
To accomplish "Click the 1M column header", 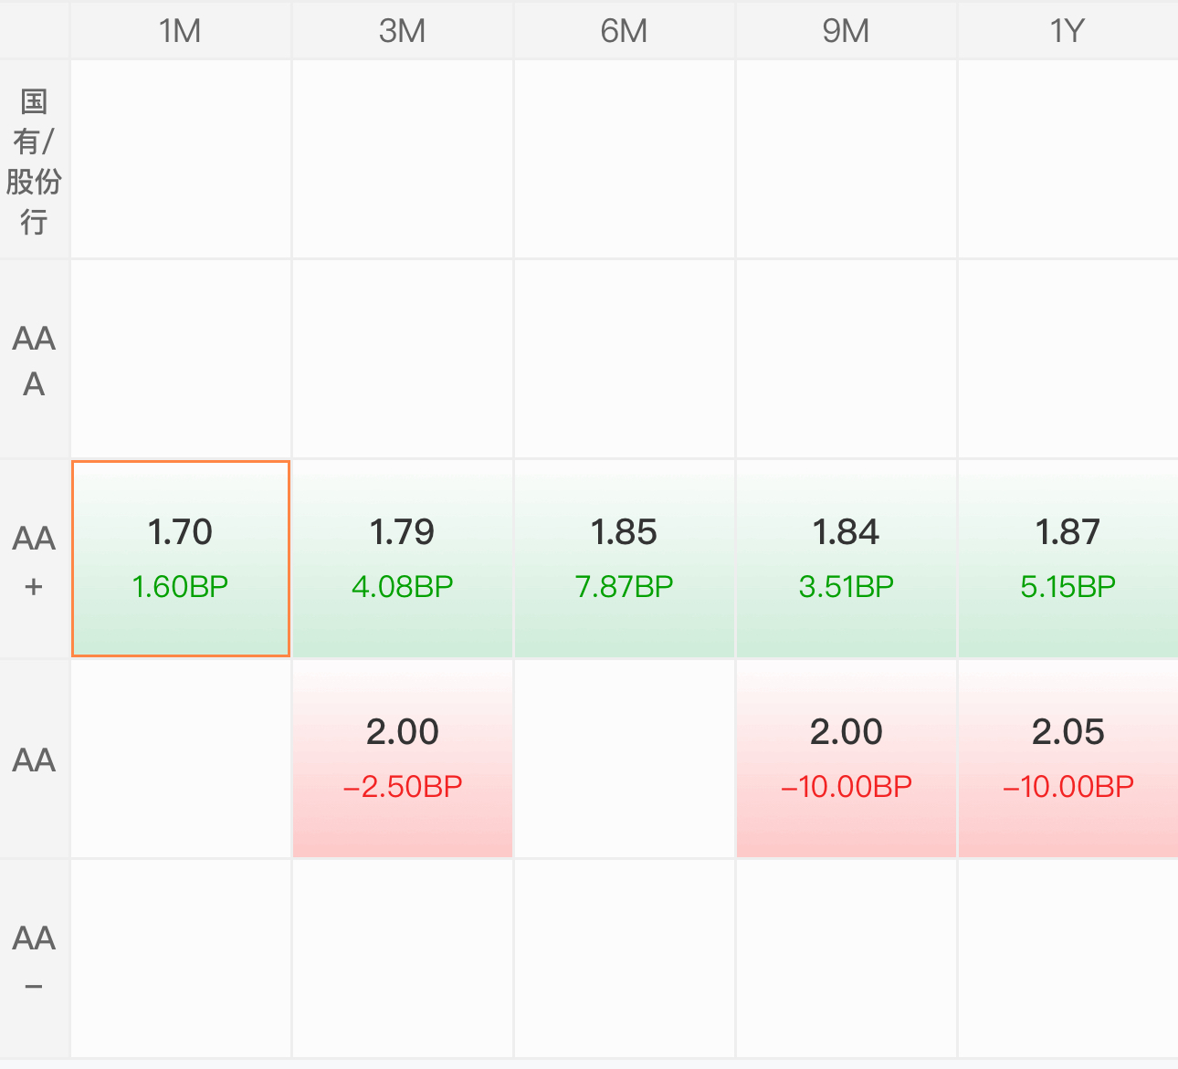I will click(x=180, y=31).
